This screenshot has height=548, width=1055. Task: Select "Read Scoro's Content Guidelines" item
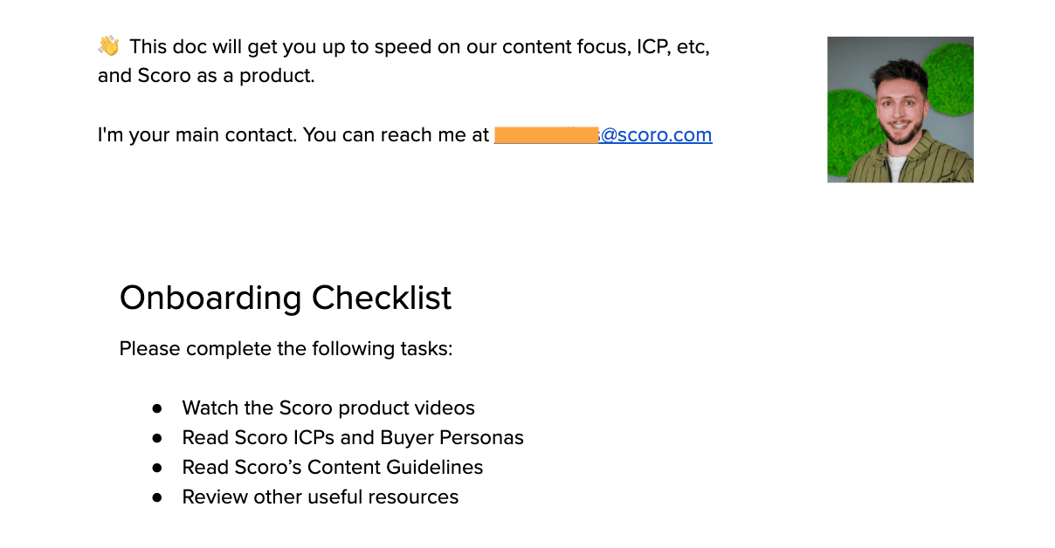coord(332,467)
